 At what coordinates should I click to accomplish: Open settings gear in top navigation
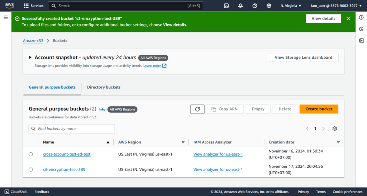pyautogui.click(x=269, y=6)
